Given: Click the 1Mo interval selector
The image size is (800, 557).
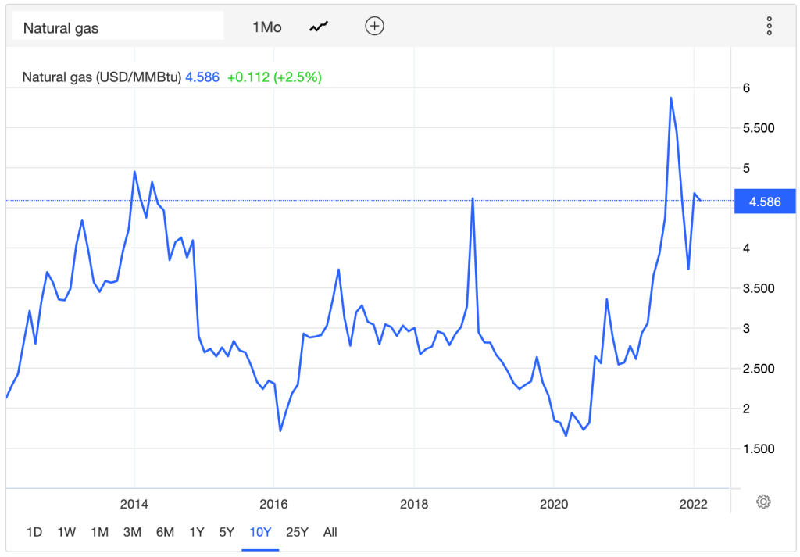Looking at the screenshot, I should pos(266,27).
